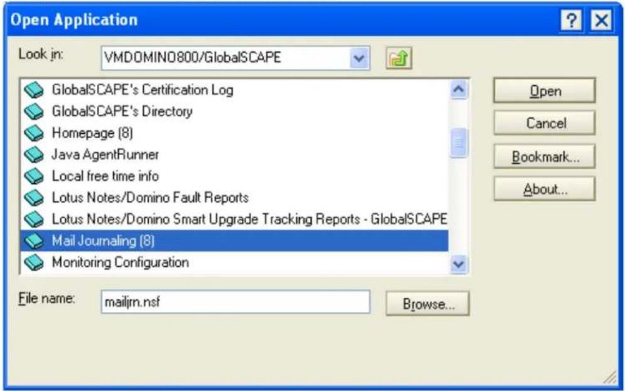Viewport: 625px width, 391px height.
Task: Expand the Look in server dropdown
Action: point(359,58)
